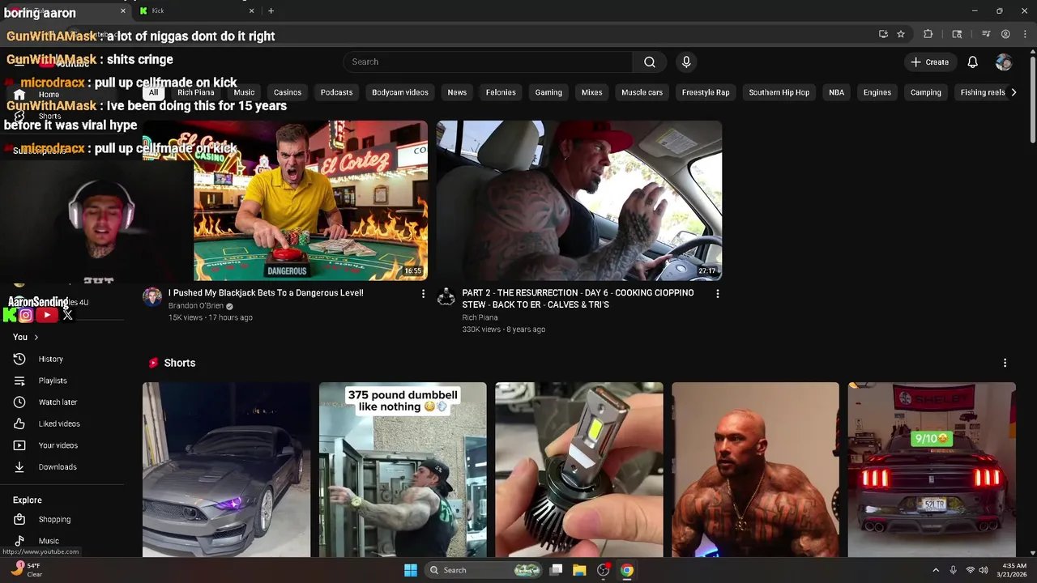This screenshot has height=583, width=1037.
Task: Select the Music filter chip
Action: coord(244,92)
